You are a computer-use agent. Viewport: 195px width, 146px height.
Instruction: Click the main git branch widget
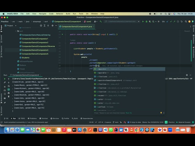pyautogui.click(x=115, y=122)
